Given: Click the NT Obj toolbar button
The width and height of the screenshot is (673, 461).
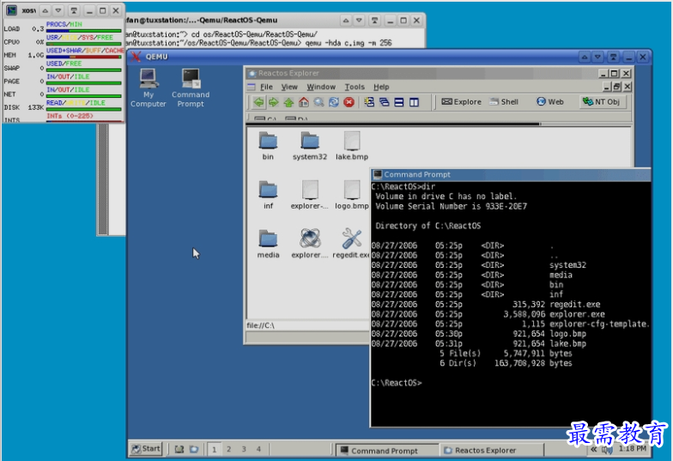Looking at the screenshot, I should point(601,101).
